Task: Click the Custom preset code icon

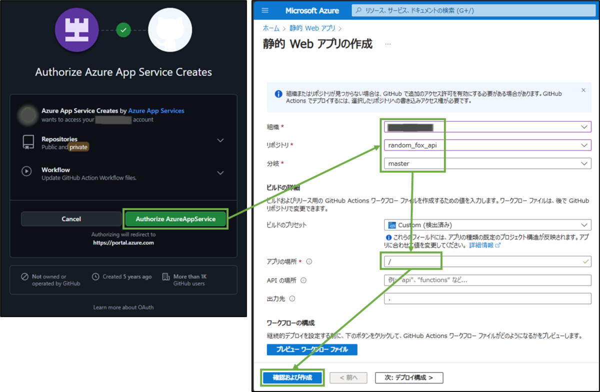Action: pos(392,225)
